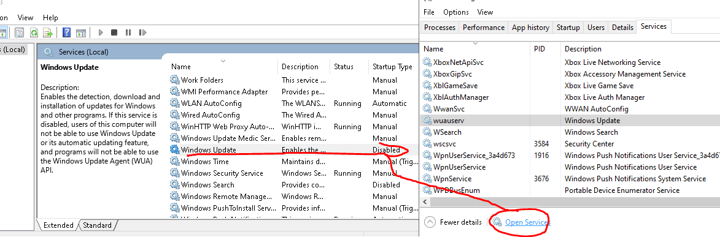Click the left arrow of horizontal scrollbar

425,201
